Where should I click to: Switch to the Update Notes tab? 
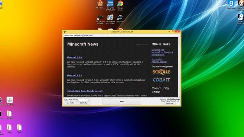pyautogui.click(x=69, y=35)
